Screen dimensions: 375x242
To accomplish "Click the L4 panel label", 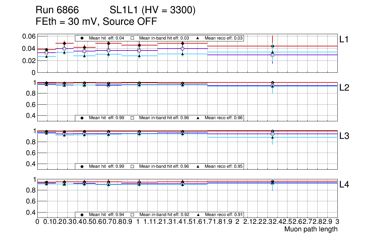I will (x=344, y=185).
